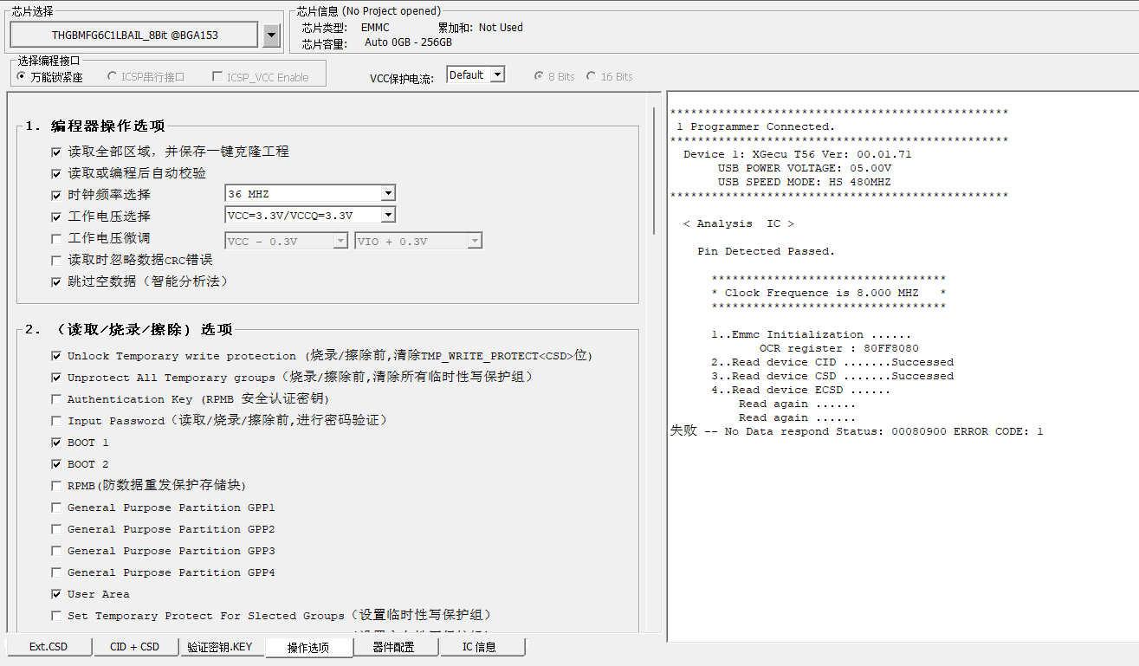1139x666 pixels.
Task: Uncheck the User Area checkbox
Action: tap(56, 594)
